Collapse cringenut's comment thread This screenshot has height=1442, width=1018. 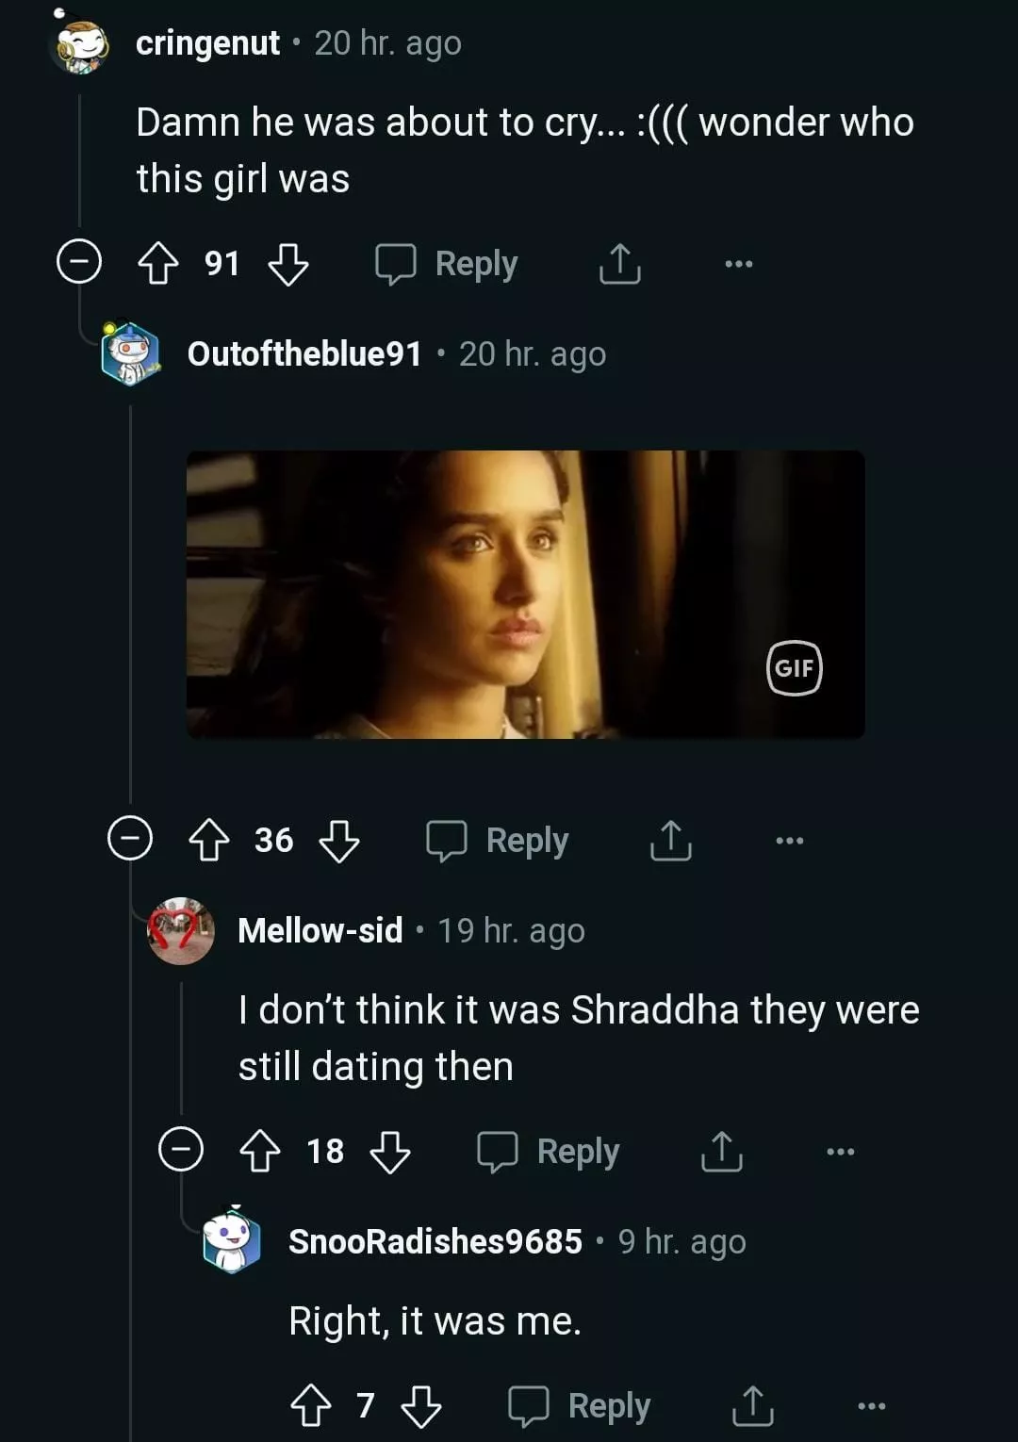pyautogui.click(x=79, y=261)
